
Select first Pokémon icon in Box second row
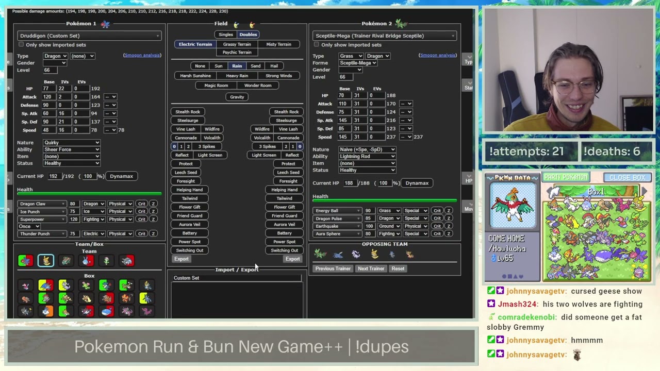coord(25,298)
